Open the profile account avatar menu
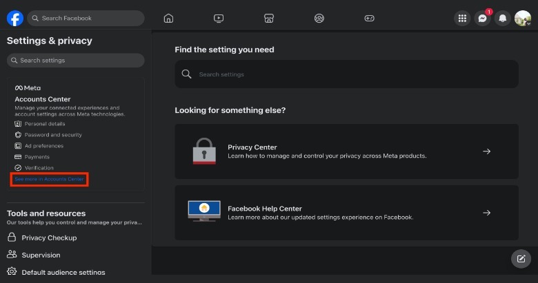 tap(523, 19)
